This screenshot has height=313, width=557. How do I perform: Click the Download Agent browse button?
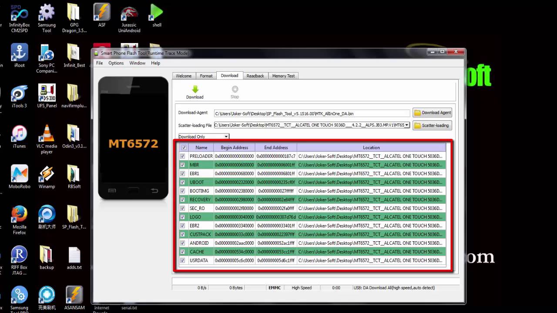point(433,113)
